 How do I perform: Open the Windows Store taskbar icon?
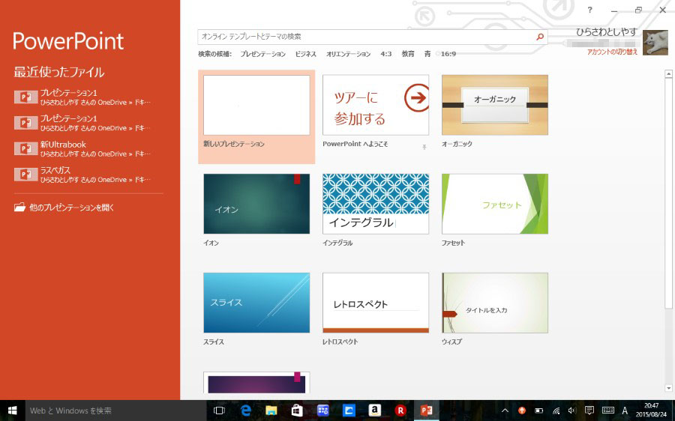click(x=297, y=411)
